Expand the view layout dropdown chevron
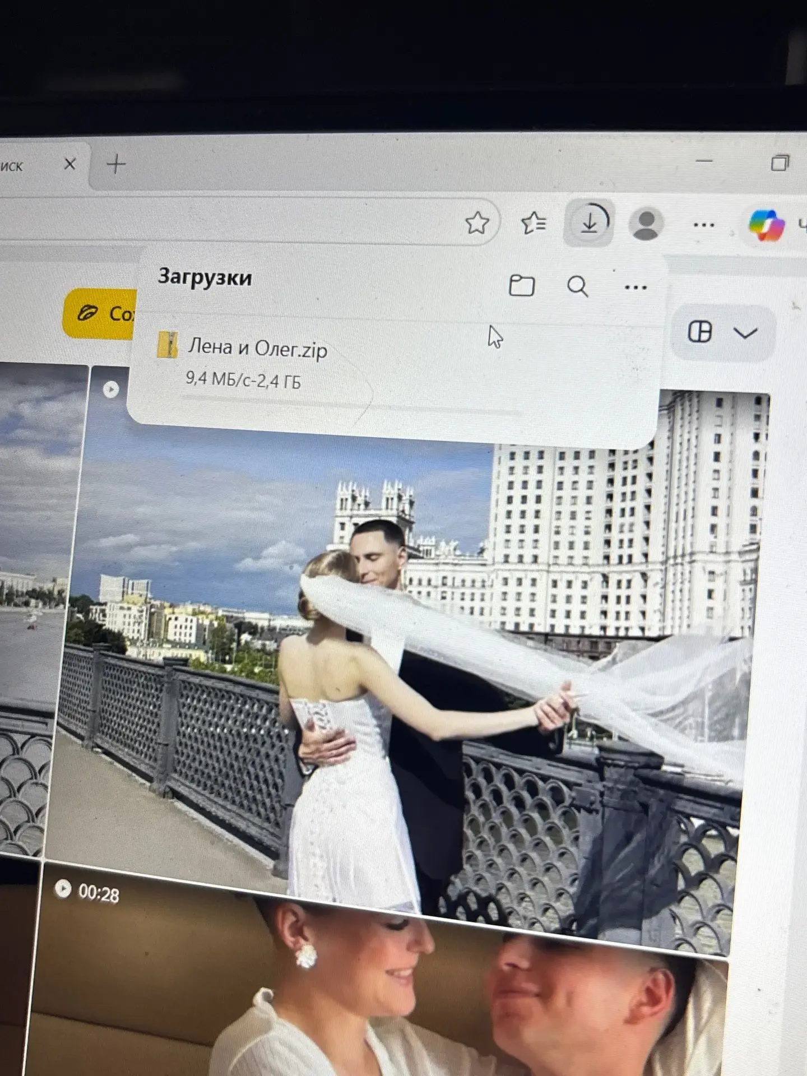 pos(745,333)
